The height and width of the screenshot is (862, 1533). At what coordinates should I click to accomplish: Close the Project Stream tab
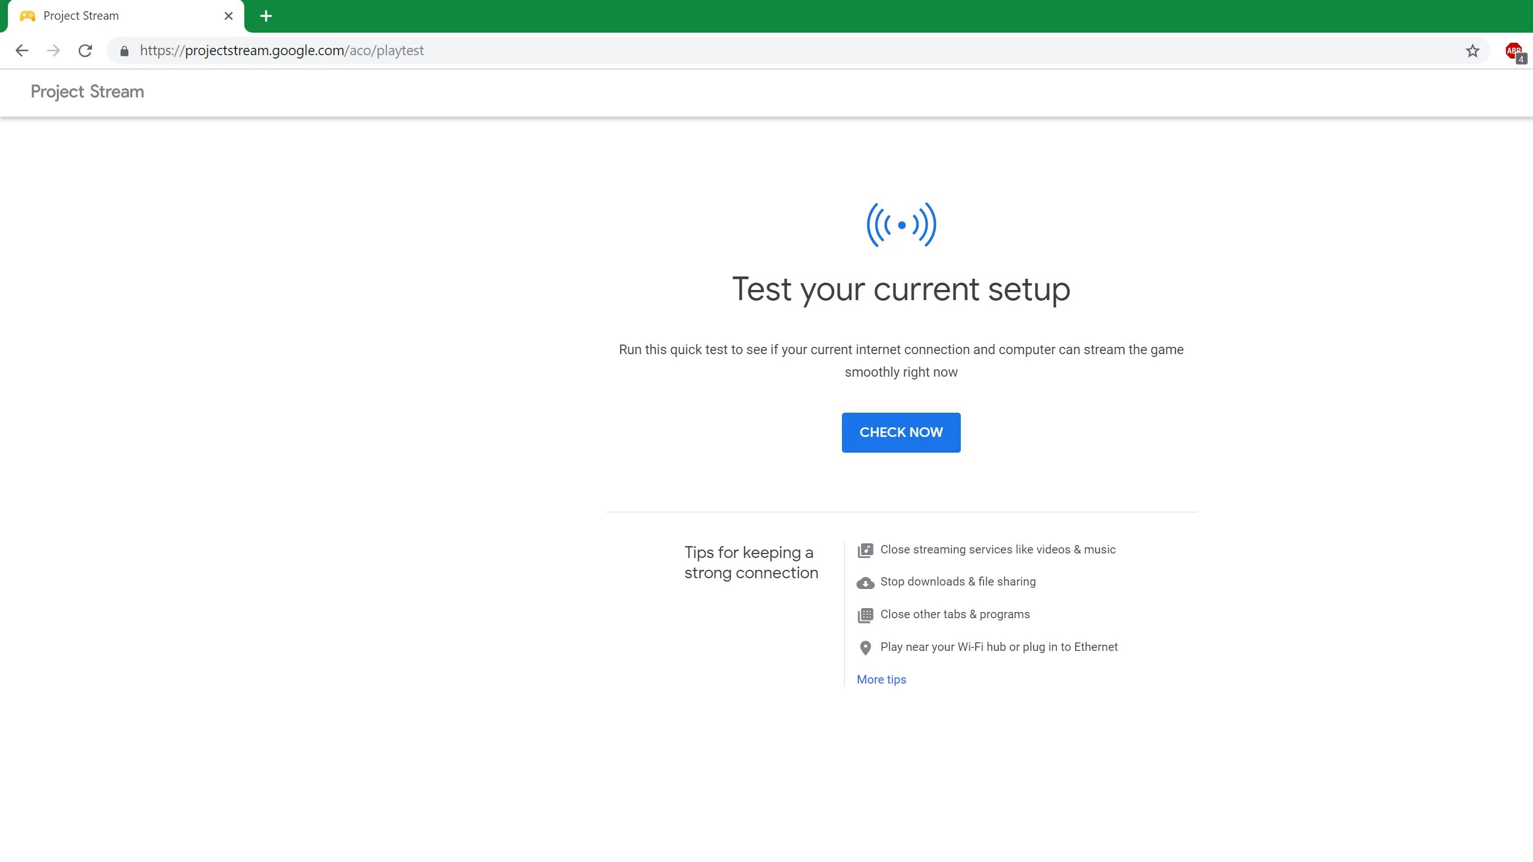pyautogui.click(x=229, y=16)
